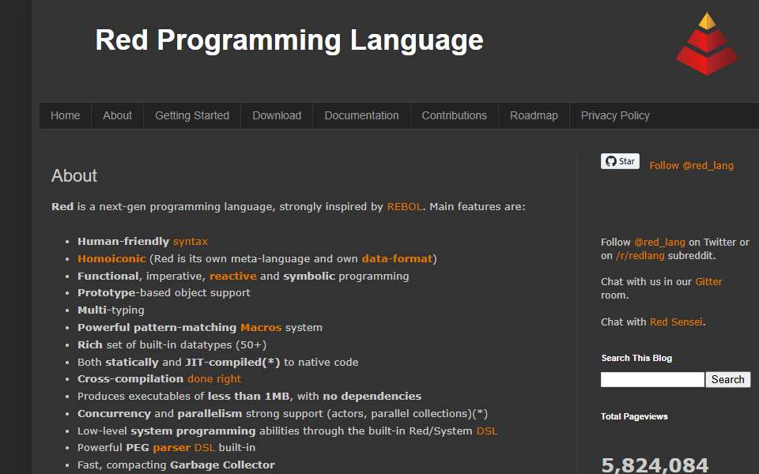Follow the REBOL link
The image size is (759, 474).
[405, 206]
